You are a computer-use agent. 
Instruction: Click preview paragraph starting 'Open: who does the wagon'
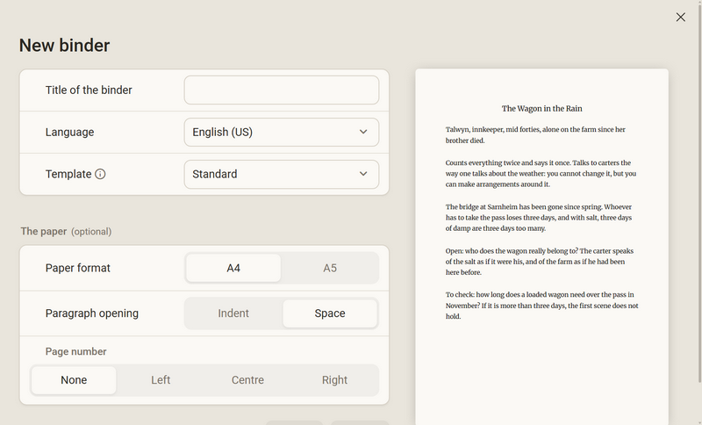point(540,262)
